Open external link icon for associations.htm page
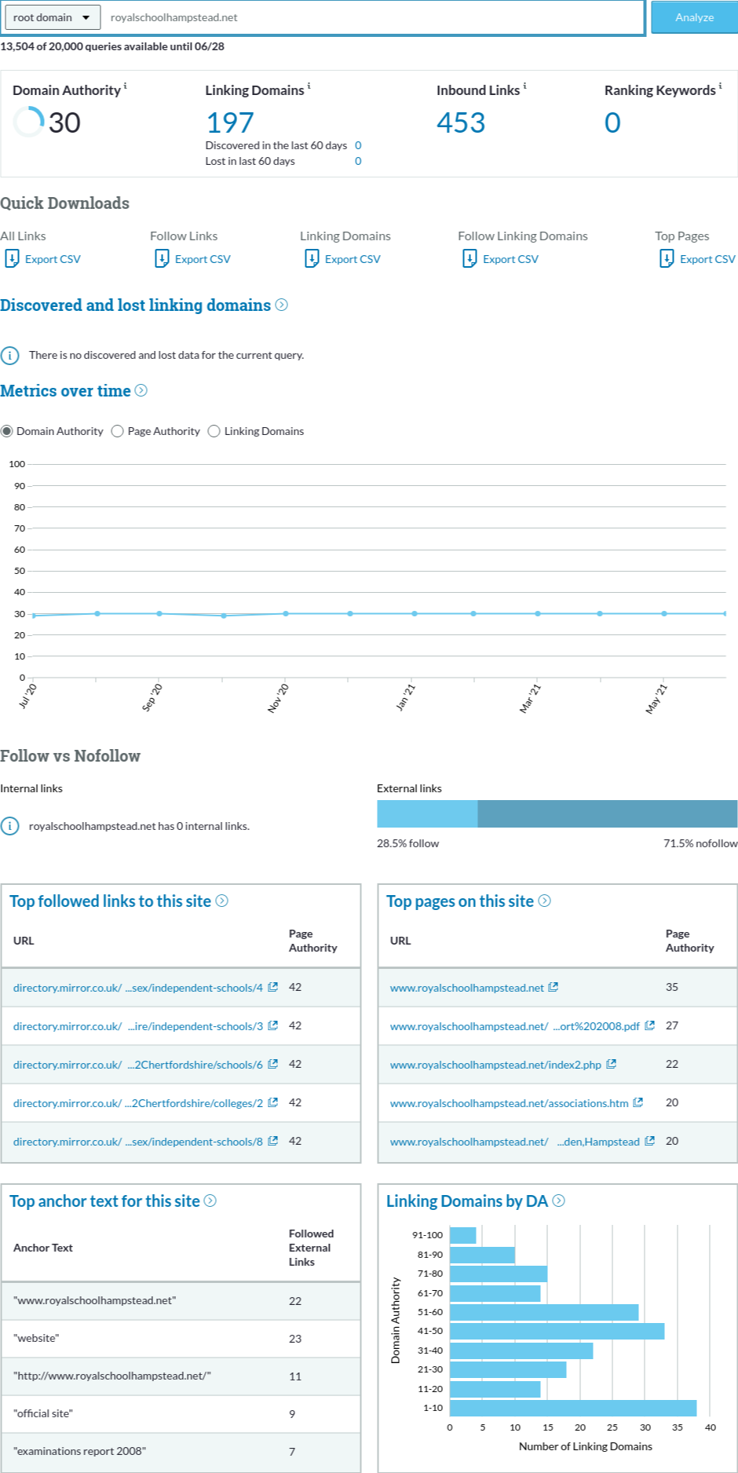This screenshot has width=738, height=1473. [x=638, y=1102]
